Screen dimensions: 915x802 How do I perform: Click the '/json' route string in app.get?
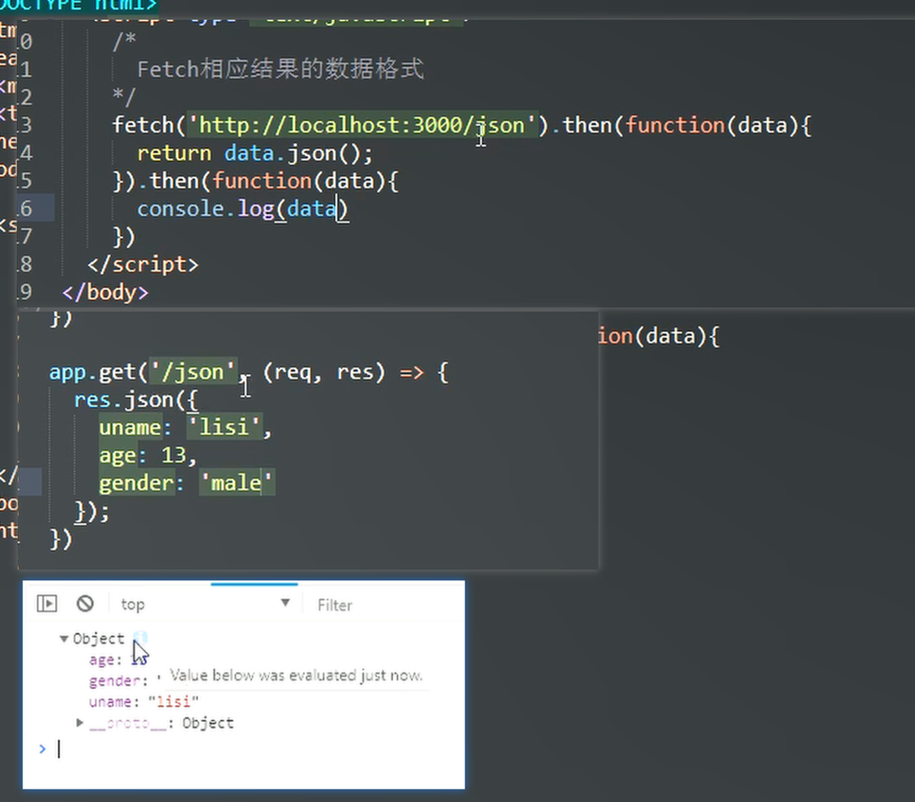pos(193,372)
